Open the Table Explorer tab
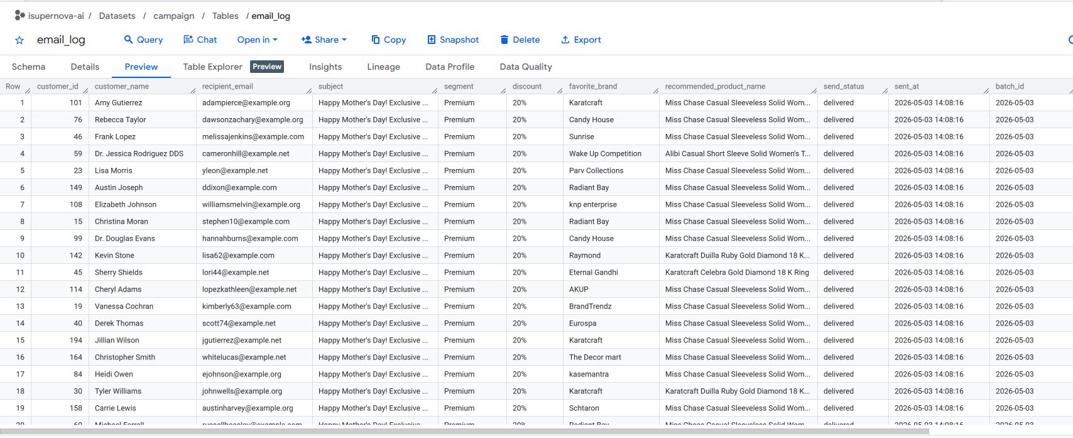 (212, 67)
